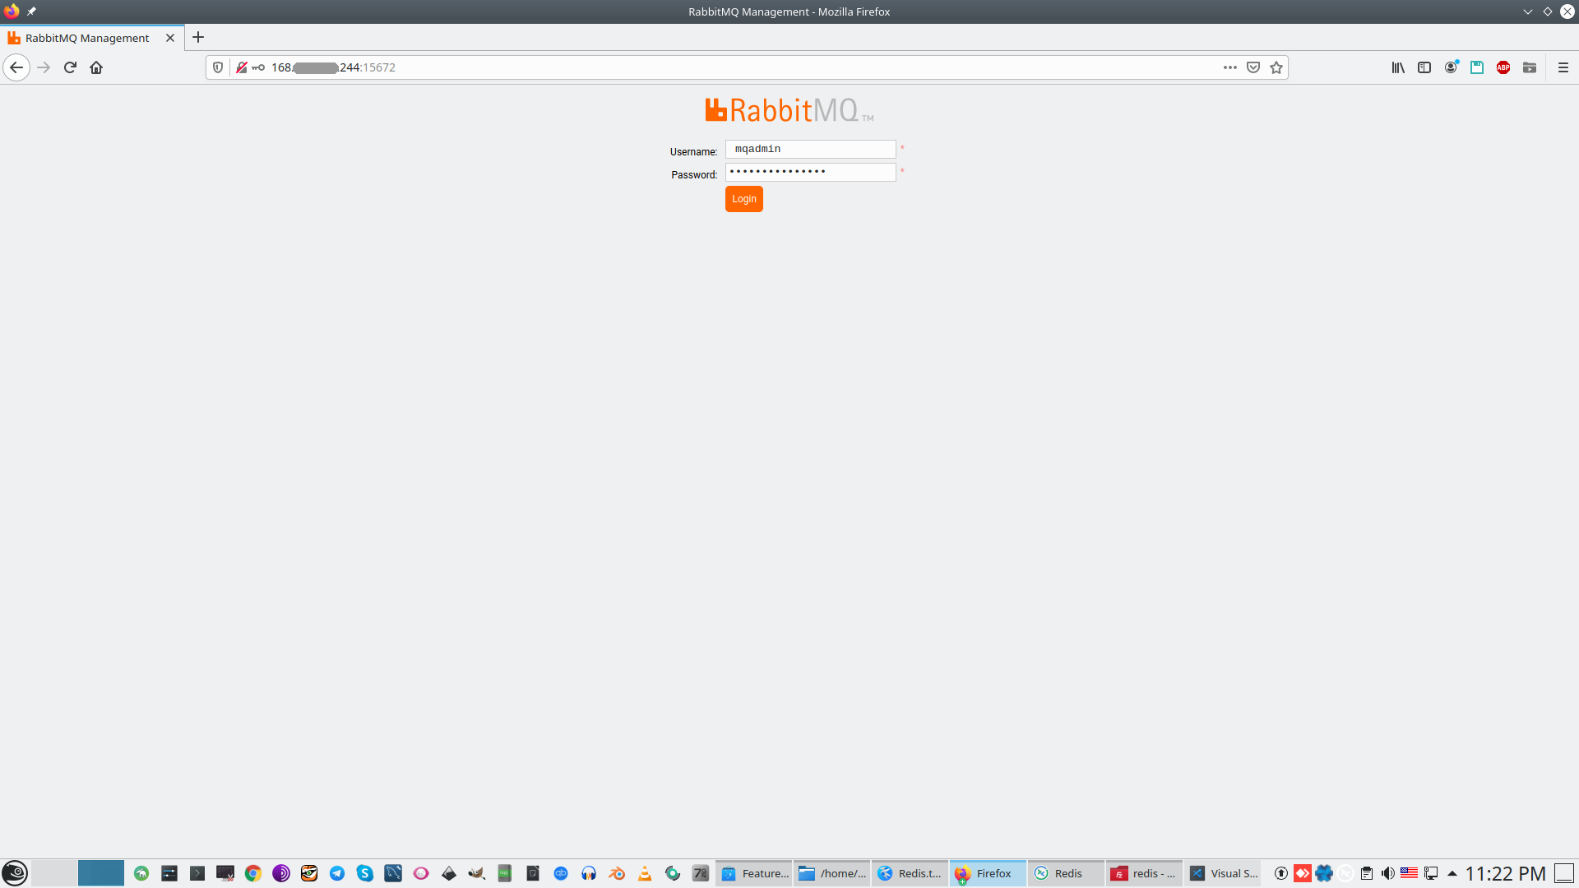This screenshot has height=888, width=1579.
Task: Open the Library bookmarks icon
Action: click(x=1398, y=67)
